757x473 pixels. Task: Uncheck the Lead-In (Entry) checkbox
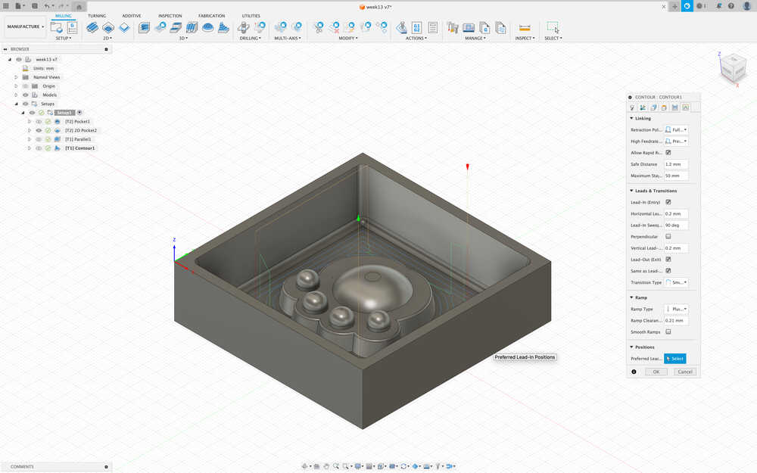[x=668, y=202]
